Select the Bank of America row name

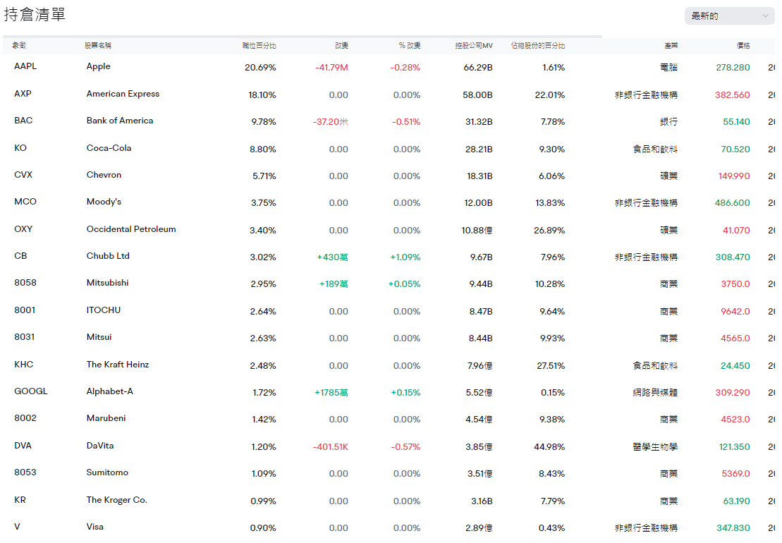coord(119,121)
